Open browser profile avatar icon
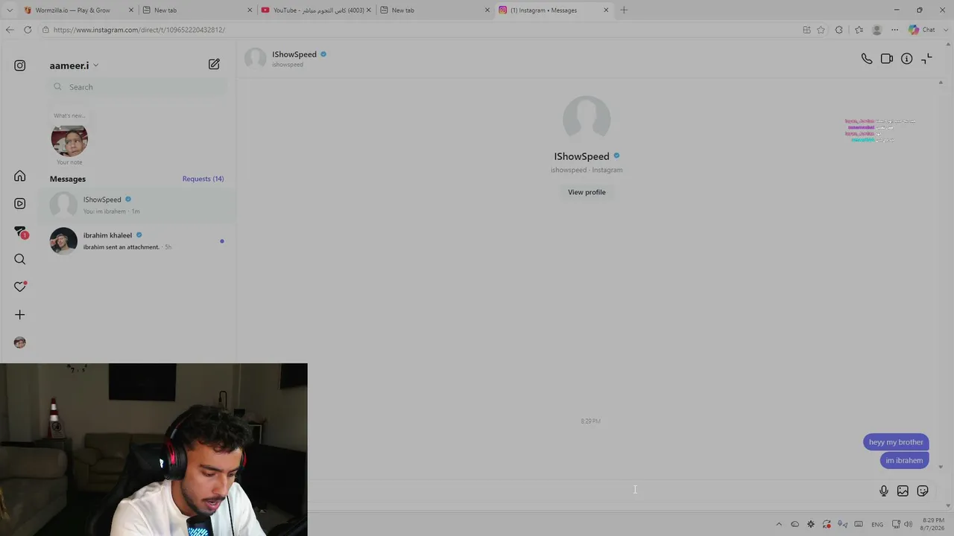954x536 pixels. tap(877, 30)
